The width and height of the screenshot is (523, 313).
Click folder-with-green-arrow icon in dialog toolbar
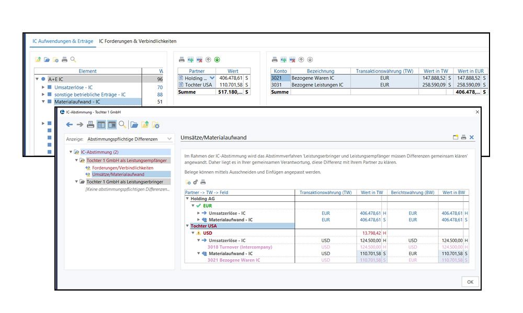[145, 125]
